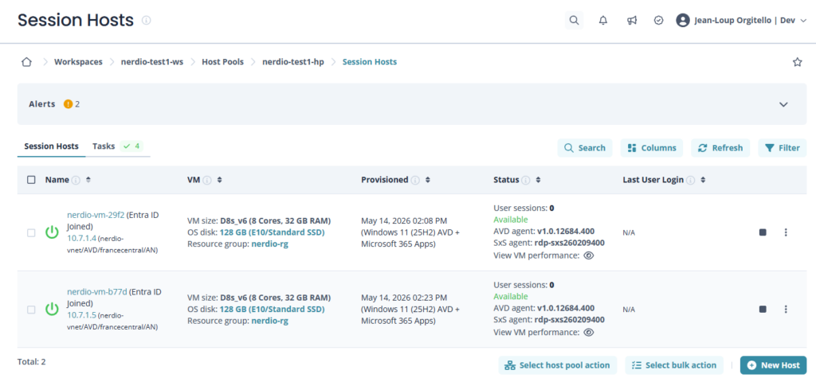Expand the Alerts panel chevron
The height and width of the screenshot is (382, 816).
pyautogui.click(x=783, y=104)
